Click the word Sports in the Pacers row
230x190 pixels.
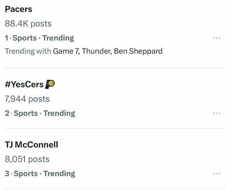pyautogui.click(x=25, y=38)
